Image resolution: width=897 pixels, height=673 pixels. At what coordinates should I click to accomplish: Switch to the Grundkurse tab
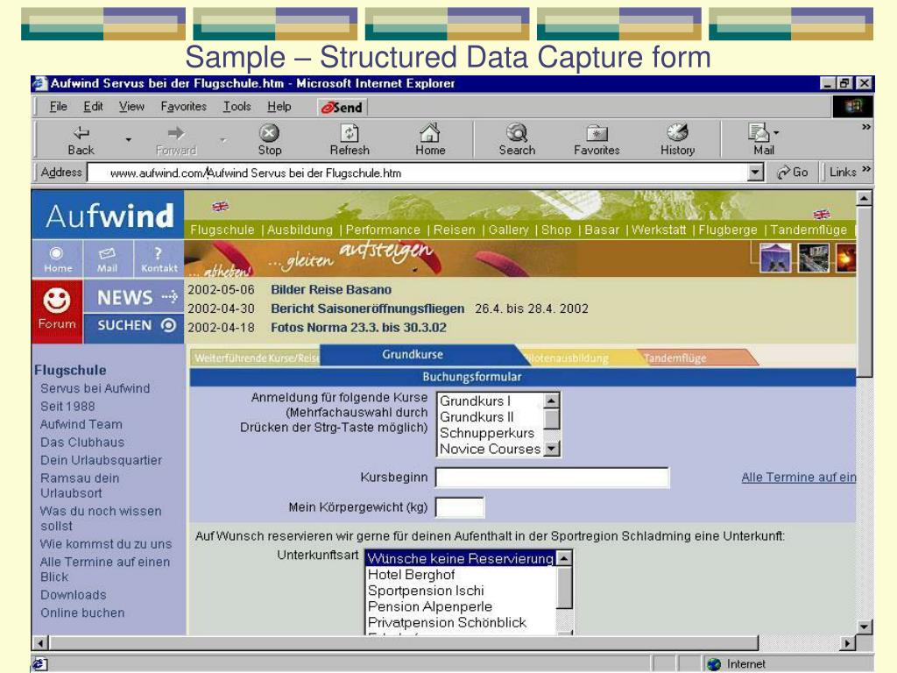click(x=413, y=355)
